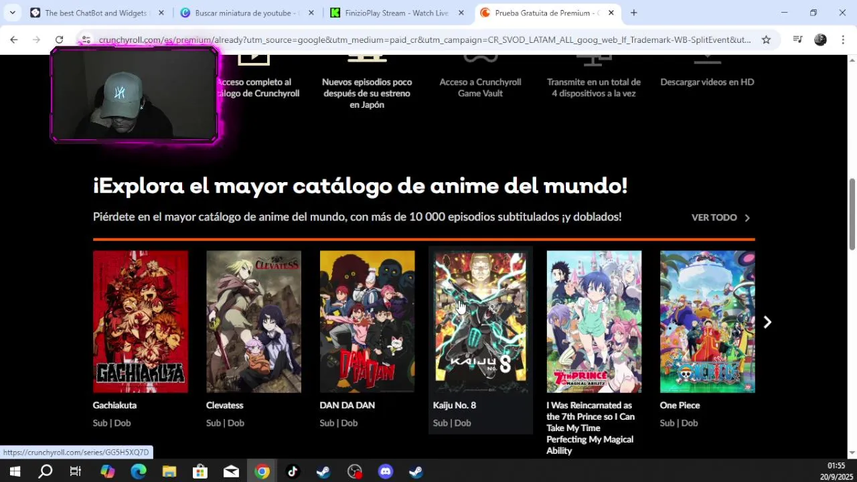Click I Was Reincarnated as the 7th Prince title
857x482 pixels.
(591, 428)
